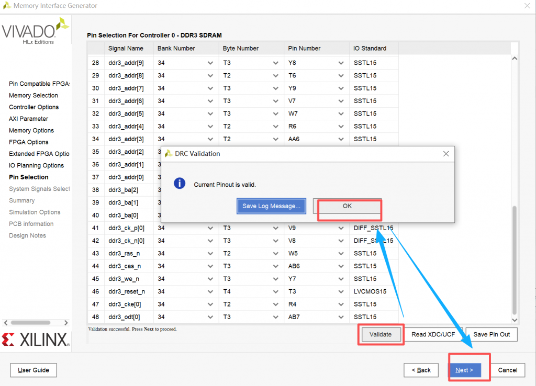The height and width of the screenshot is (386, 536).
Task: Click Read XDC/UCF button
Action: [433, 335]
